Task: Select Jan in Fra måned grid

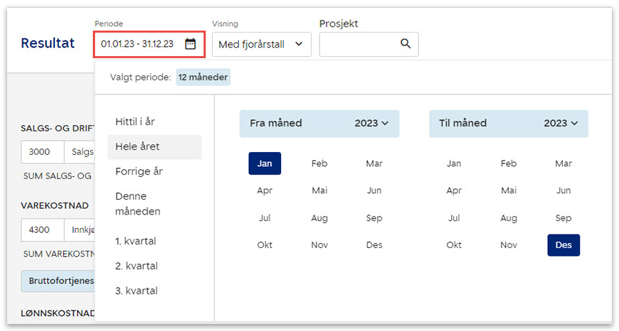Action: point(265,163)
